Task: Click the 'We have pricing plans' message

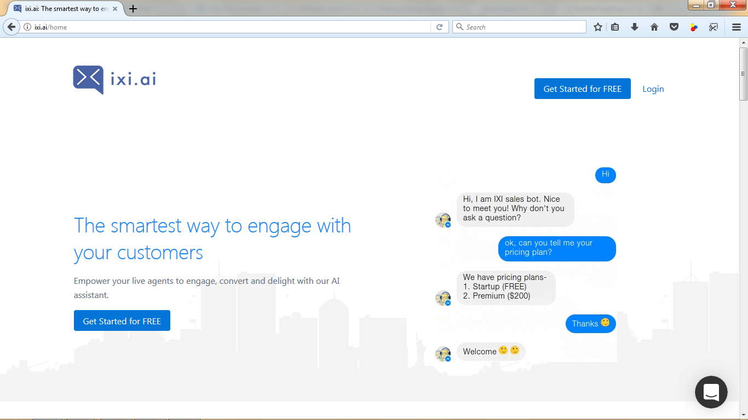Action: click(506, 287)
